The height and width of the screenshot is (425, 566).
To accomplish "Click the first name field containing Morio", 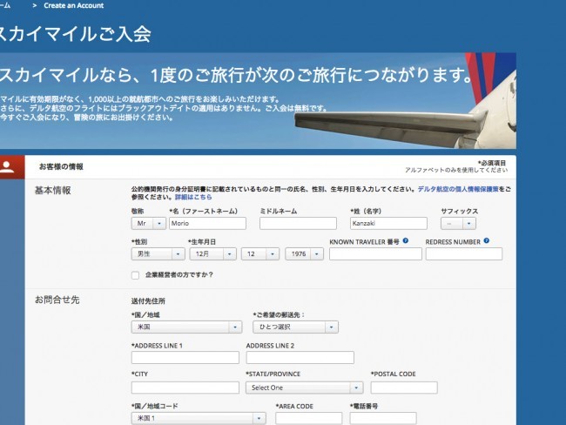I will (207, 224).
